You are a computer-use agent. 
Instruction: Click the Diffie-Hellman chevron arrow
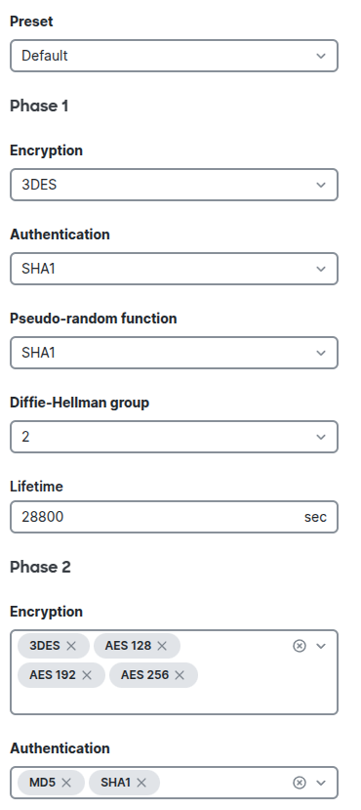coord(321,437)
